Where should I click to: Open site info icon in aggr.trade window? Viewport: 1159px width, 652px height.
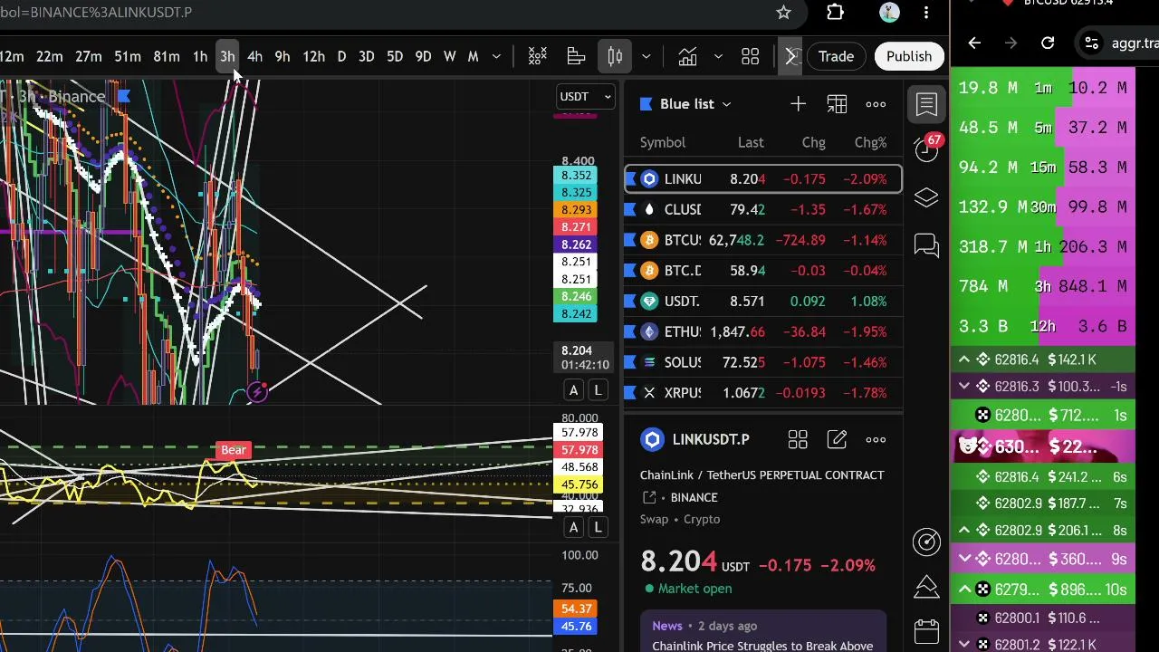[x=1092, y=43]
